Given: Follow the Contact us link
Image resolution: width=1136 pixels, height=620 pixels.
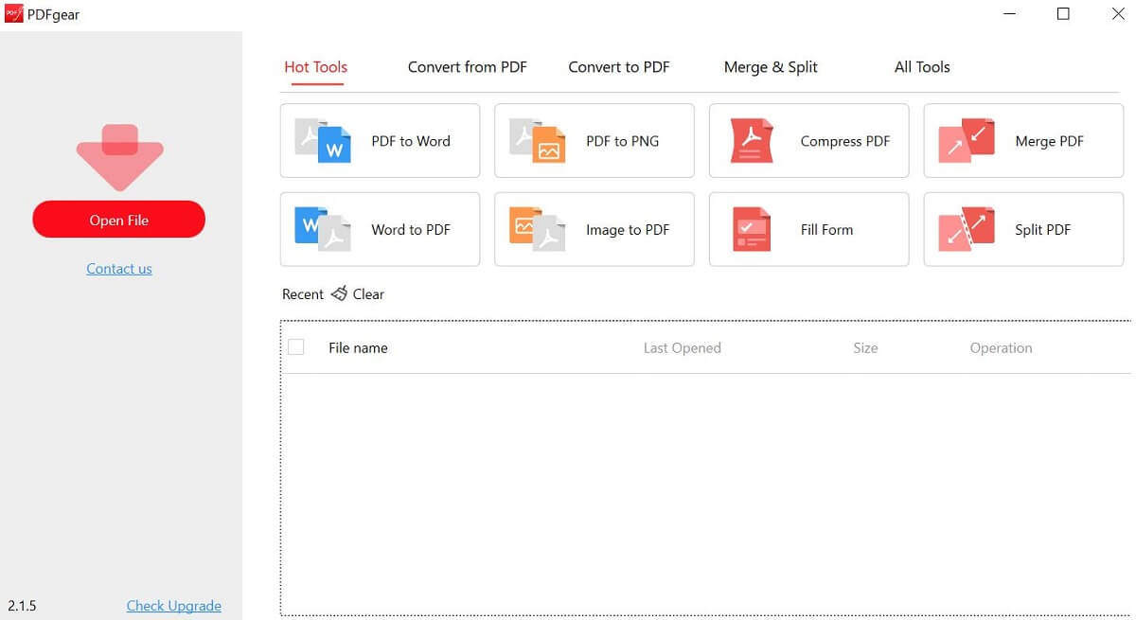Looking at the screenshot, I should pos(119,269).
